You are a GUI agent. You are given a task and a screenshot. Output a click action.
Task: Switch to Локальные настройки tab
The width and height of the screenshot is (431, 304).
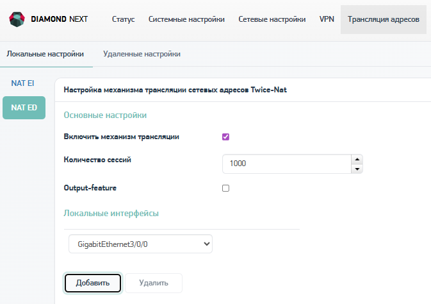click(45, 54)
